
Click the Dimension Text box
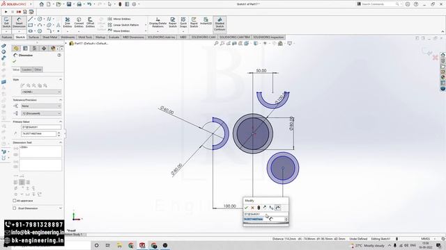tap(40, 151)
